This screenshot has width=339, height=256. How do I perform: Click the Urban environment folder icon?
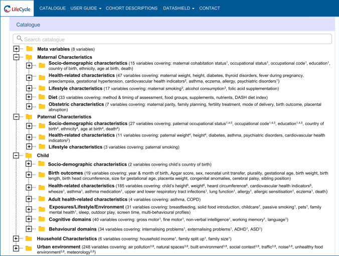(x=29, y=247)
